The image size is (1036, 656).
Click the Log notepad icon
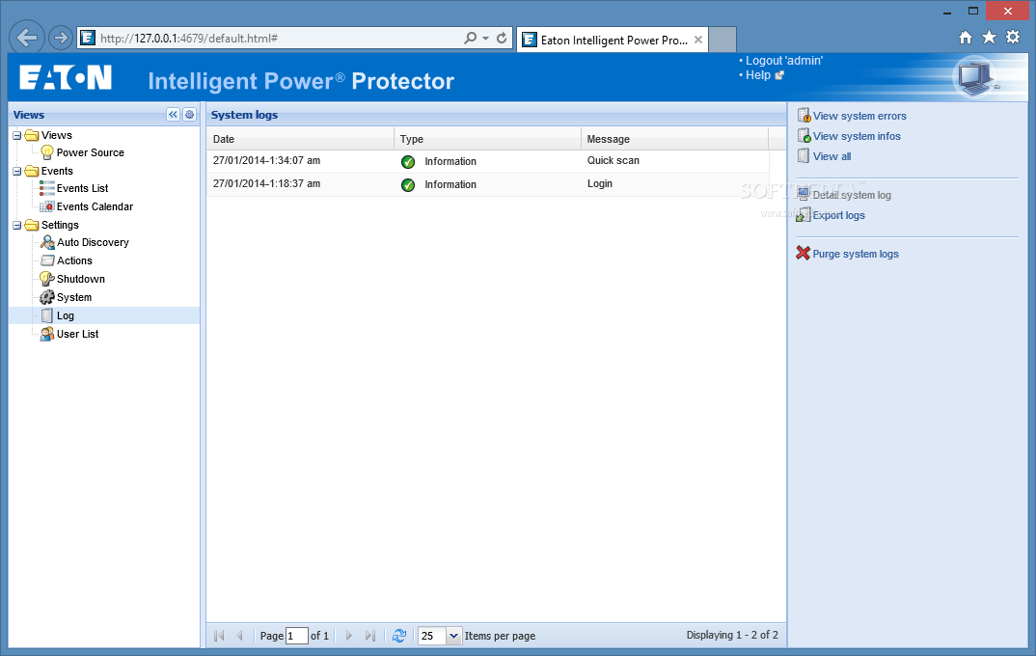[47, 315]
